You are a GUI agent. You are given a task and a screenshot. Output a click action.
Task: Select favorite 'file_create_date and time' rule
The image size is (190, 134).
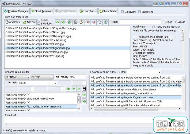click(x=136, y=94)
